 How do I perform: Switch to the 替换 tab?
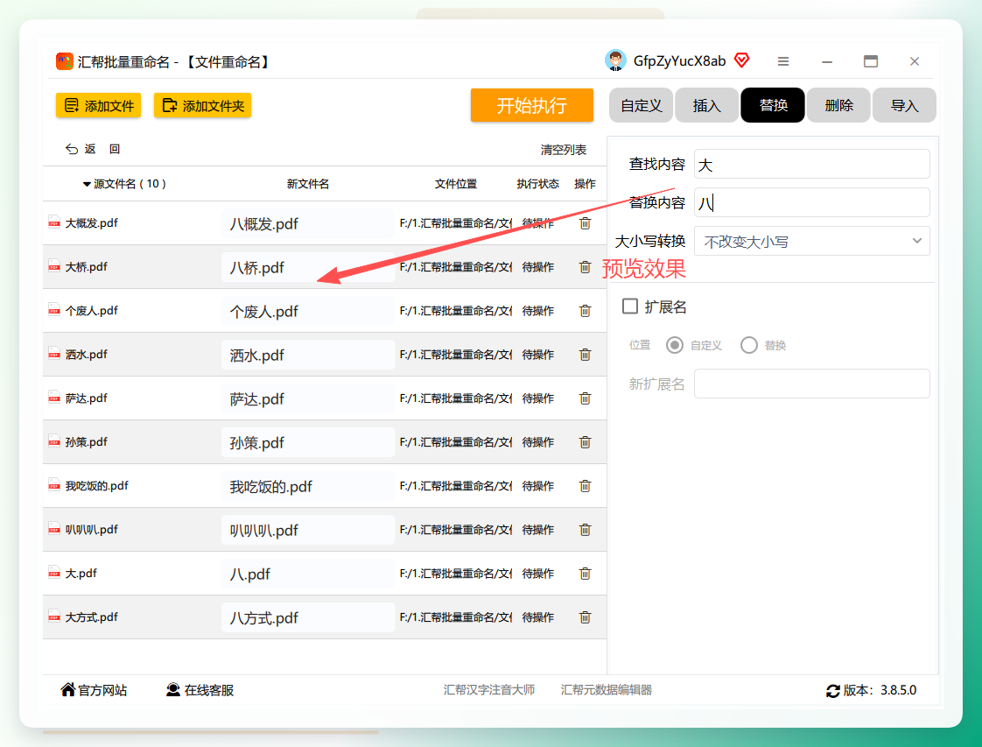point(773,105)
